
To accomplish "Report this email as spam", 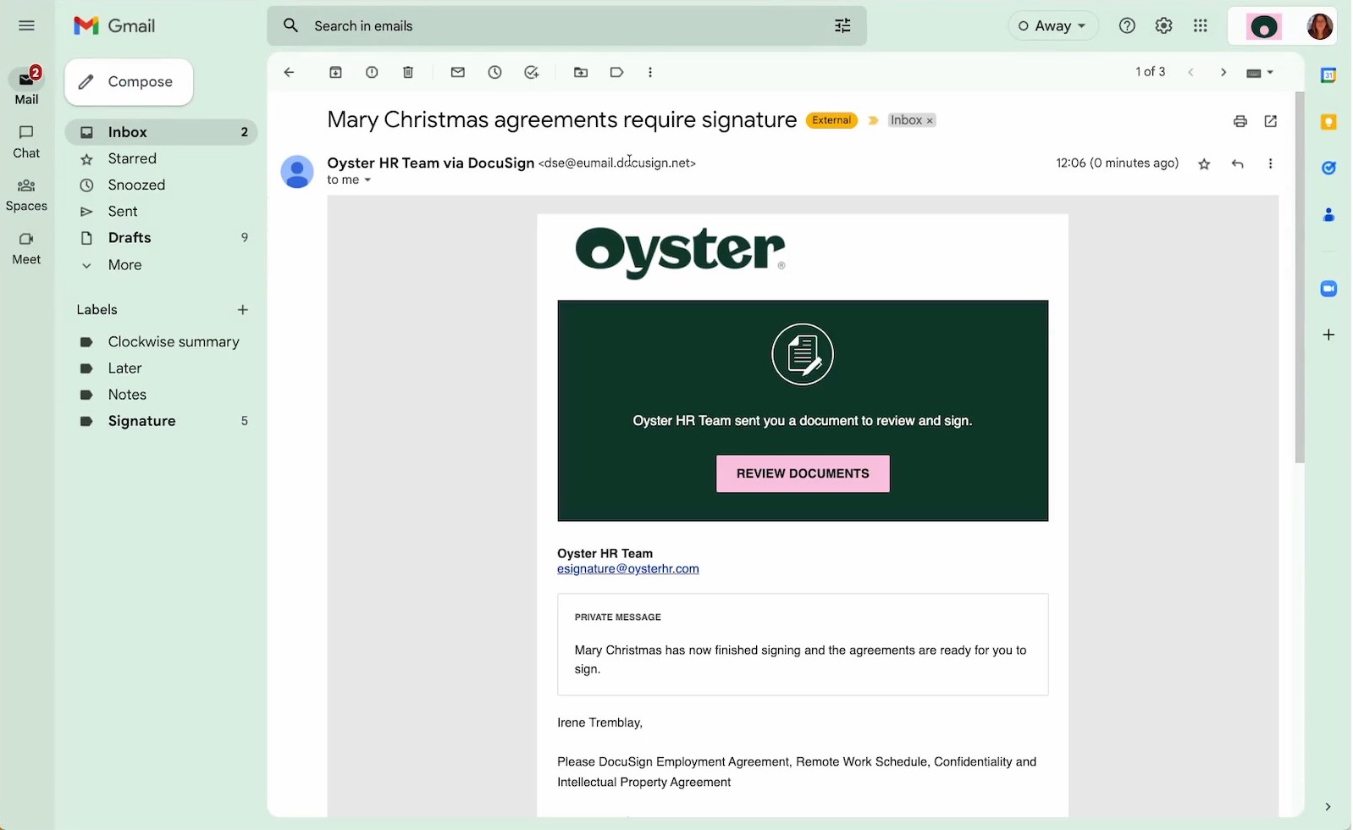I will click(372, 73).
